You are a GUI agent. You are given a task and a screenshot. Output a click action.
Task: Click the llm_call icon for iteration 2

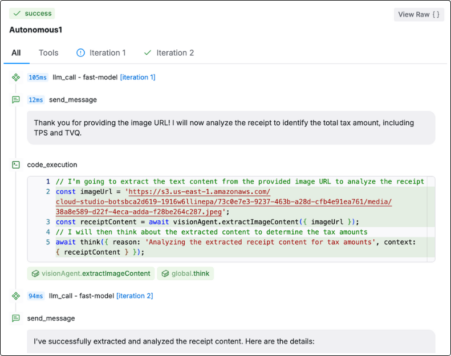(16, 296)
